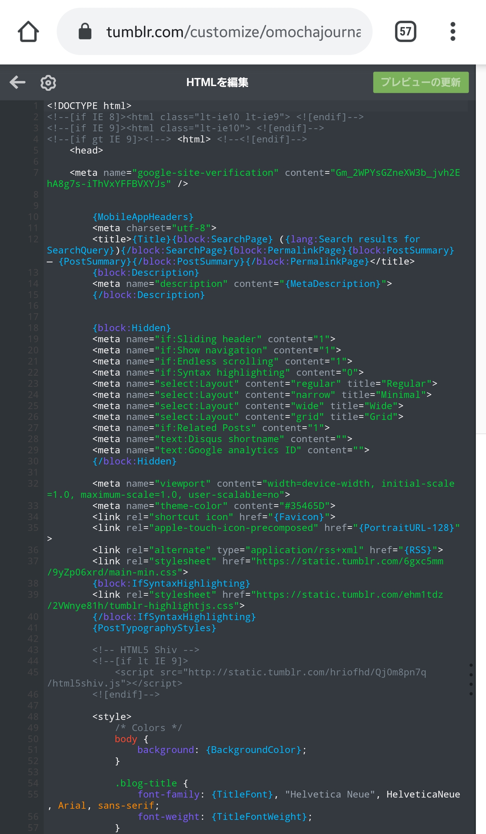Click the {TitleFont} variable
Image resolution: width=486 pixels, height=834 pixels.
(x=242, y=795)
